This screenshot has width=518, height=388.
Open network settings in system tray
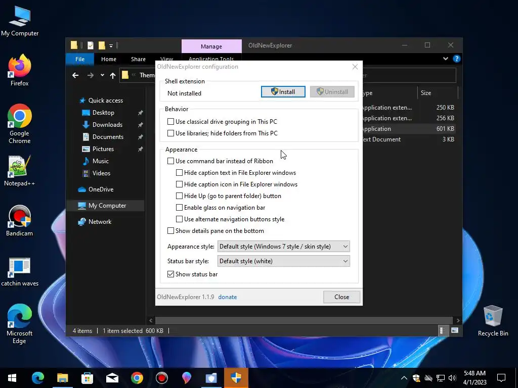point(441,378)
